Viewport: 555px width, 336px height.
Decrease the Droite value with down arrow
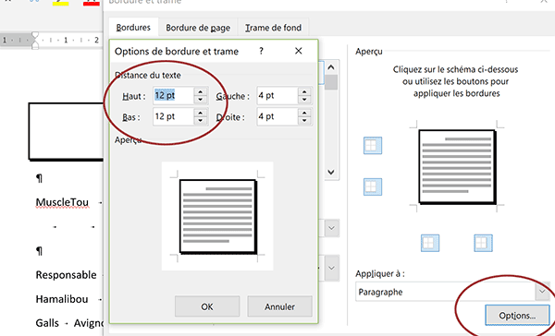pyautogui.click(x=304, y=121)
